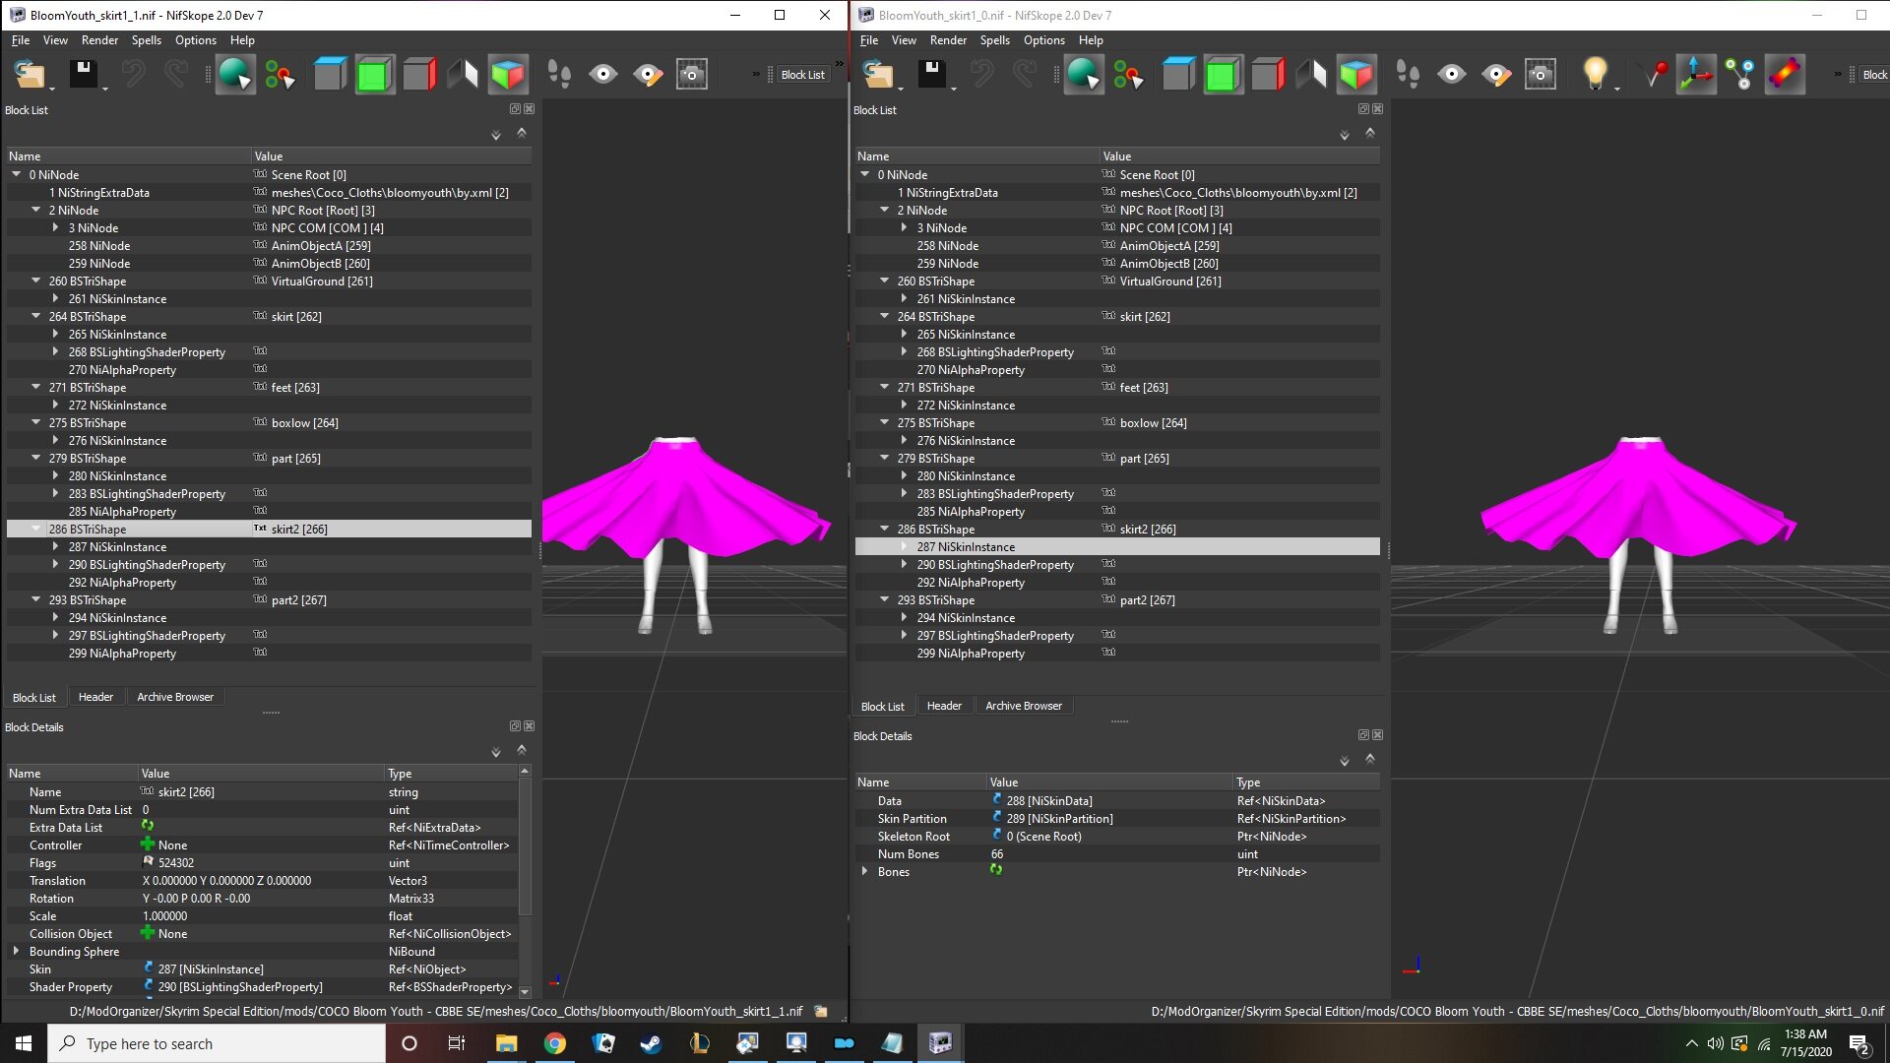Open Archive Browser tab in left window
1890x1063 pixels.
coord(175,697)
